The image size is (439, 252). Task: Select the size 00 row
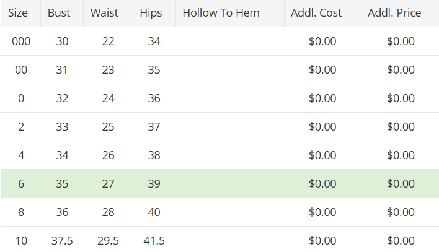220,70
